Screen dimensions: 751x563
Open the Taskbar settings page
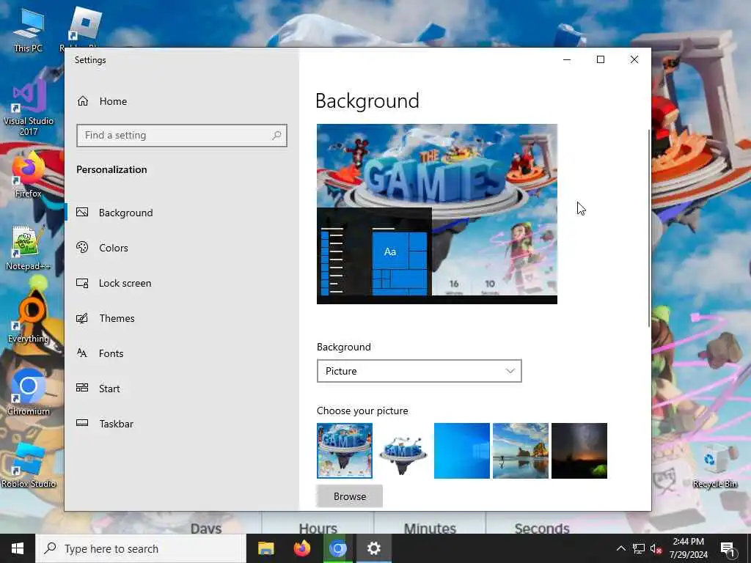pyautogui.click(x=182, y=424)
